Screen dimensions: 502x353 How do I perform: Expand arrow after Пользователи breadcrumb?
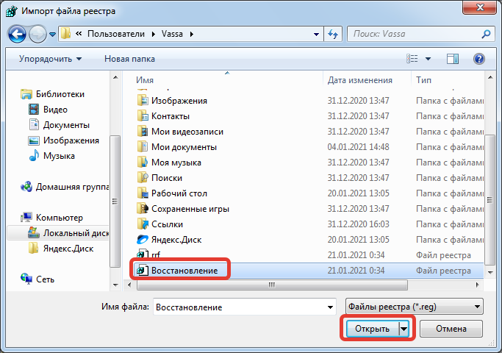tap(154, 34)
